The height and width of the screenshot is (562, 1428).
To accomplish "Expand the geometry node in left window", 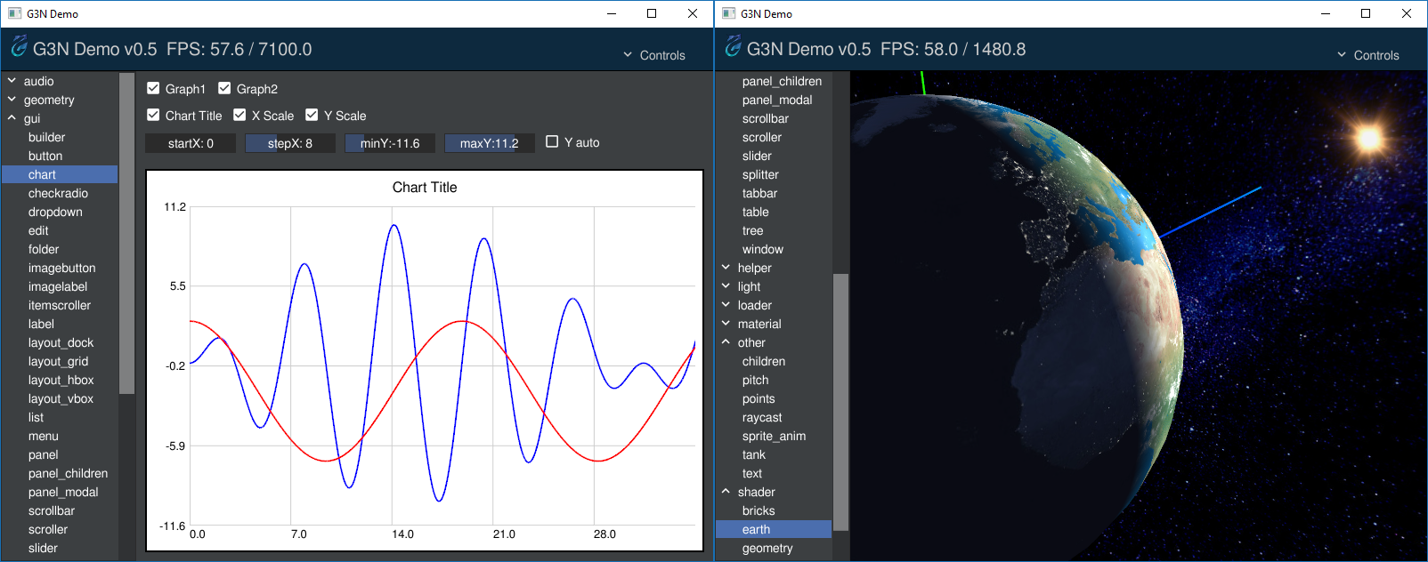I will pos(12,100).
